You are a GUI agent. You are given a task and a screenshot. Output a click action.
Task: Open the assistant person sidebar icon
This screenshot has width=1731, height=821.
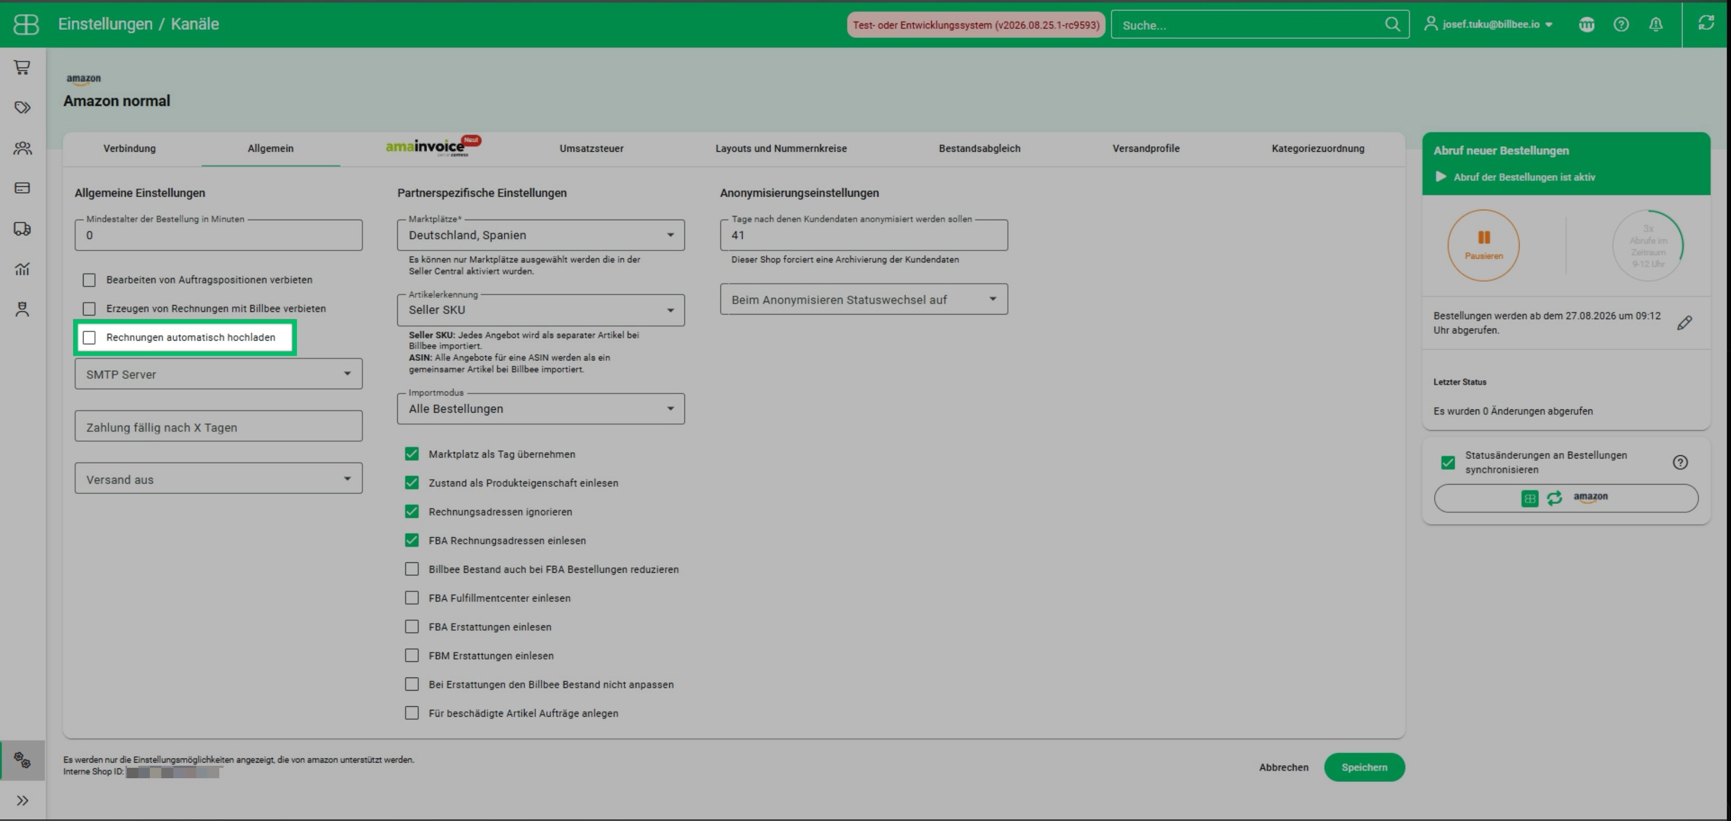(22, 309)
